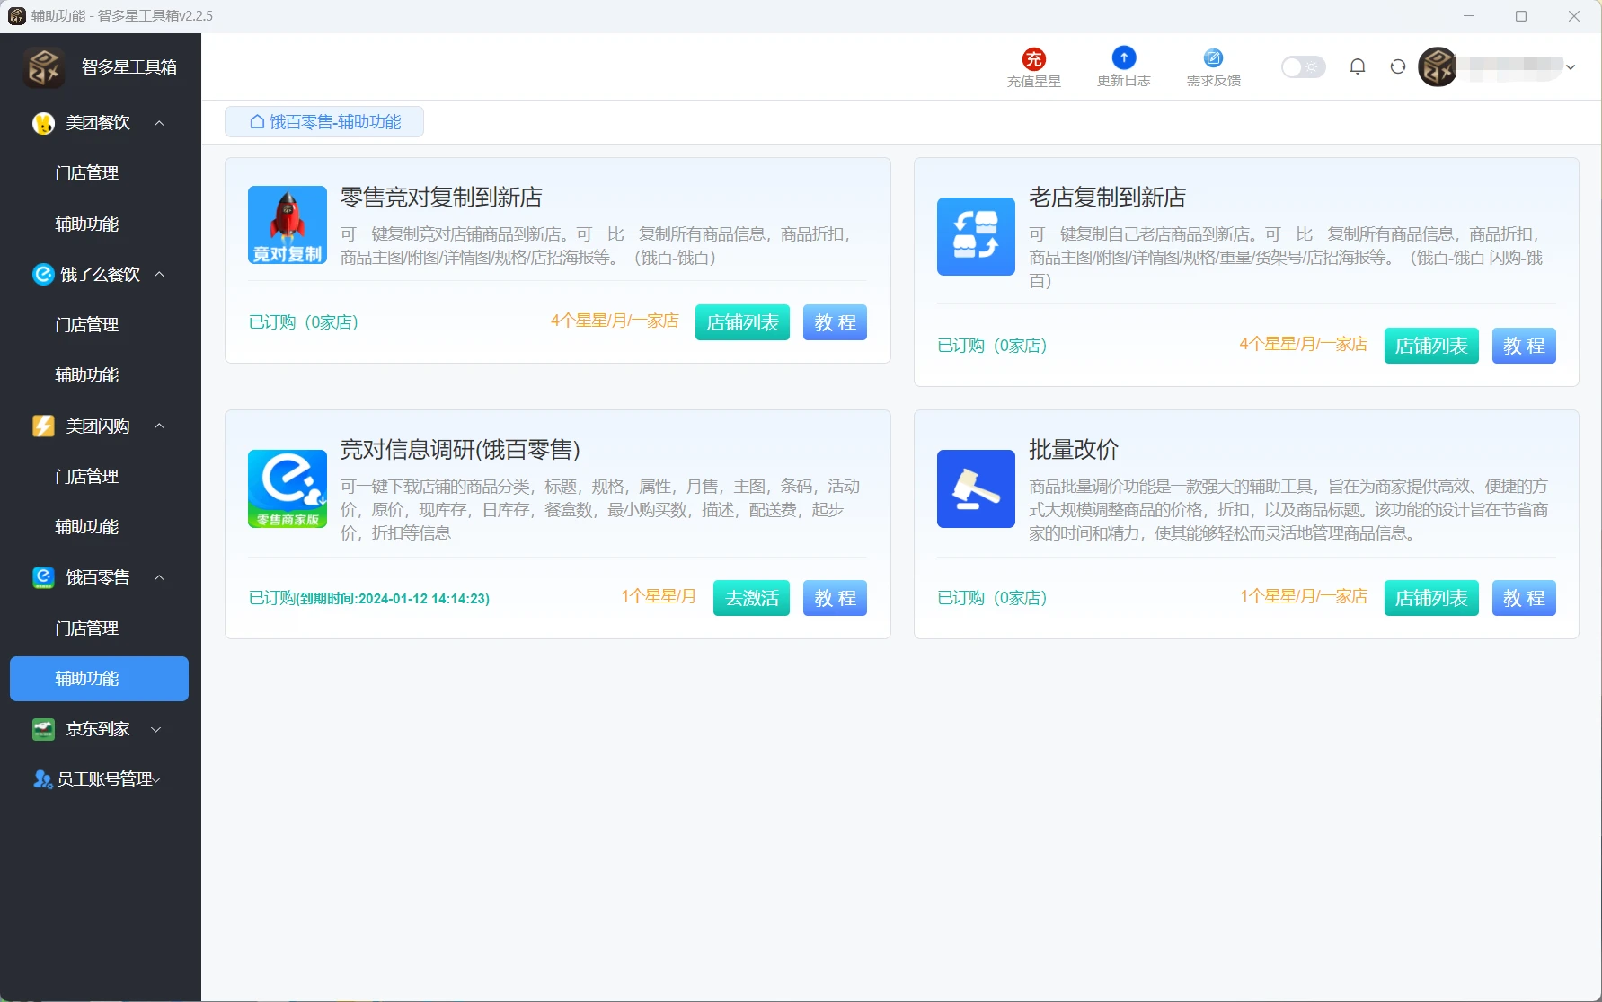The image size is (1602, 1002).
Task: Collapse the 美团餐饮 menu chevron
Action: pos(159,123)
